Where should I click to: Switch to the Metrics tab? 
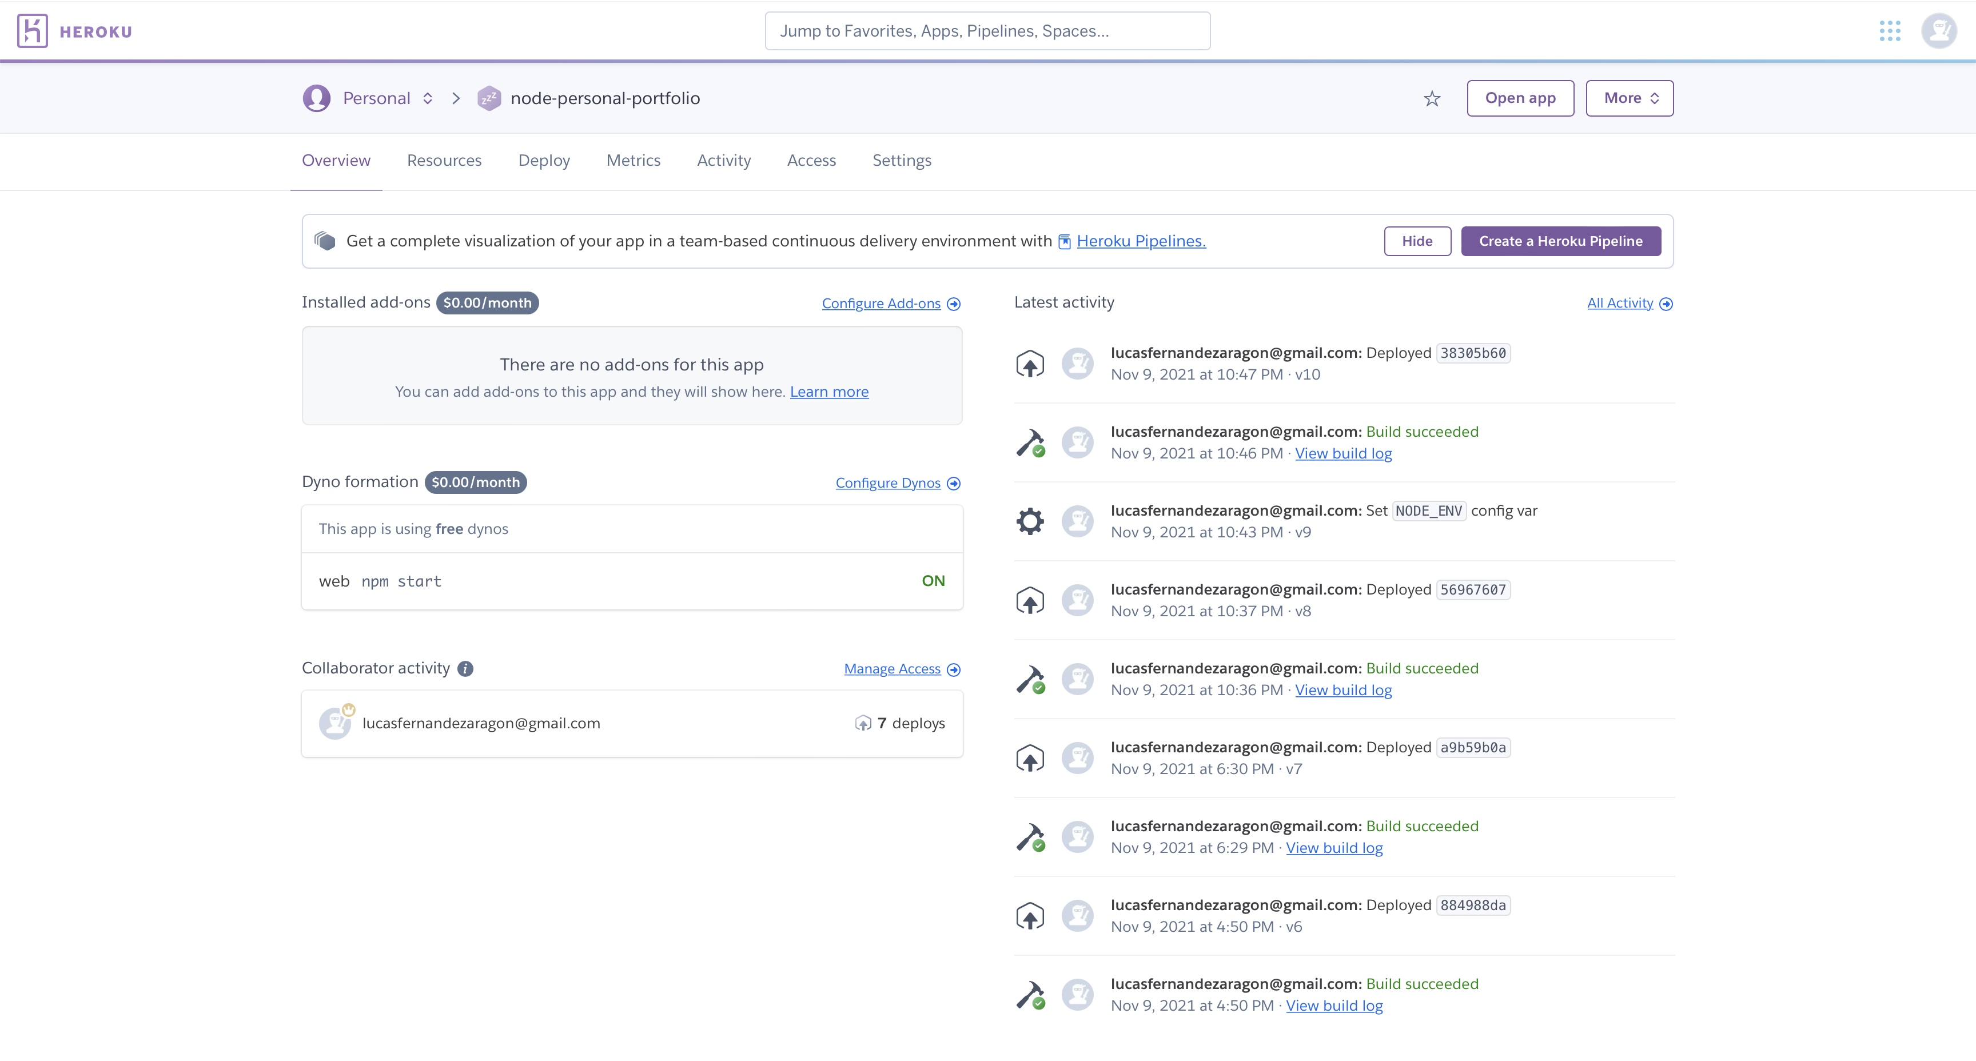(634, 160)
